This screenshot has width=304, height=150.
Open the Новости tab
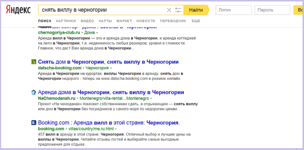146,21
